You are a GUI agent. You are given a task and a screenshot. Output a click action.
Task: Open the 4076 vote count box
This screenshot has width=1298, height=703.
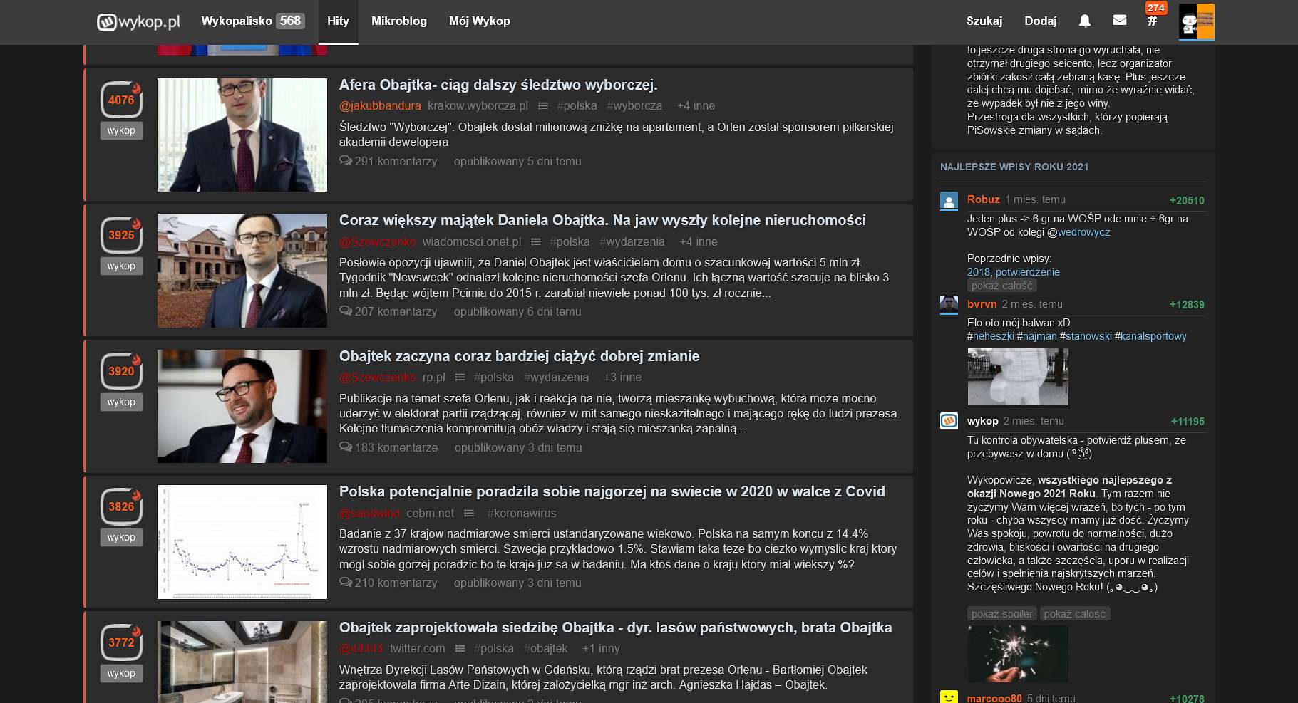point(121,100)
